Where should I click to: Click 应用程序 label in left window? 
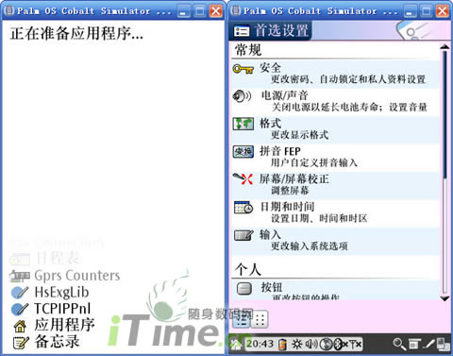64,325
